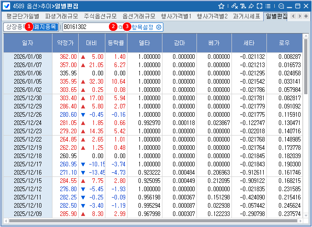Click the 항목설정 link
The height and width of the screenshot is (227, 312).
click(x=143, y=27)
